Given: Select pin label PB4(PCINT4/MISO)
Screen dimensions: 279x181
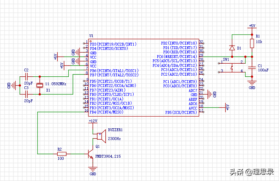Looking at the screenshot, I should 106,112.
